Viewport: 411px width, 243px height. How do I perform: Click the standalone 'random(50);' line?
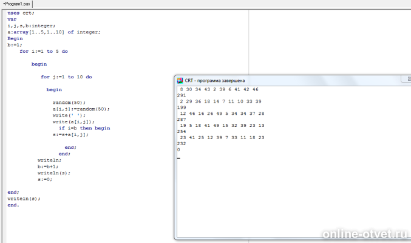(69, 103)
